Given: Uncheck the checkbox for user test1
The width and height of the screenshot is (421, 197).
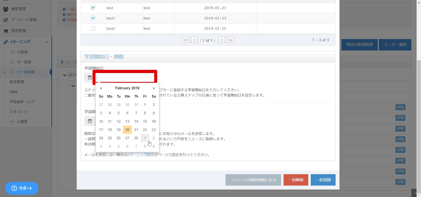Looking at the screenshot, I should (x=93, y=18).
